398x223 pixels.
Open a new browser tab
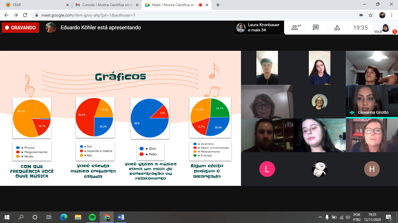pyautogui.click(x=218, y=5)
